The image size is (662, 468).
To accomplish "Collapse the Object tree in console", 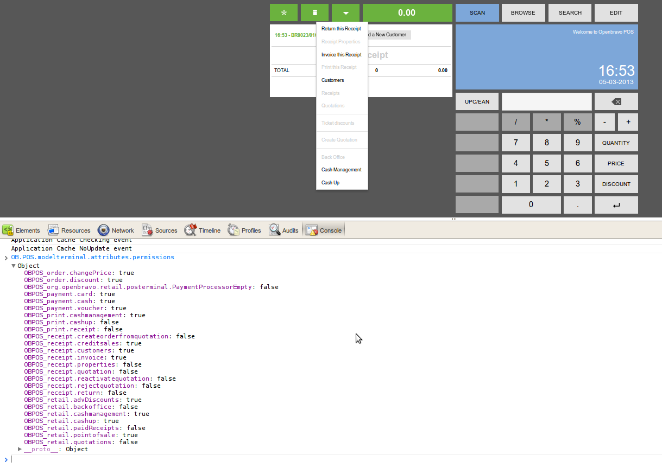I will 14,266.
